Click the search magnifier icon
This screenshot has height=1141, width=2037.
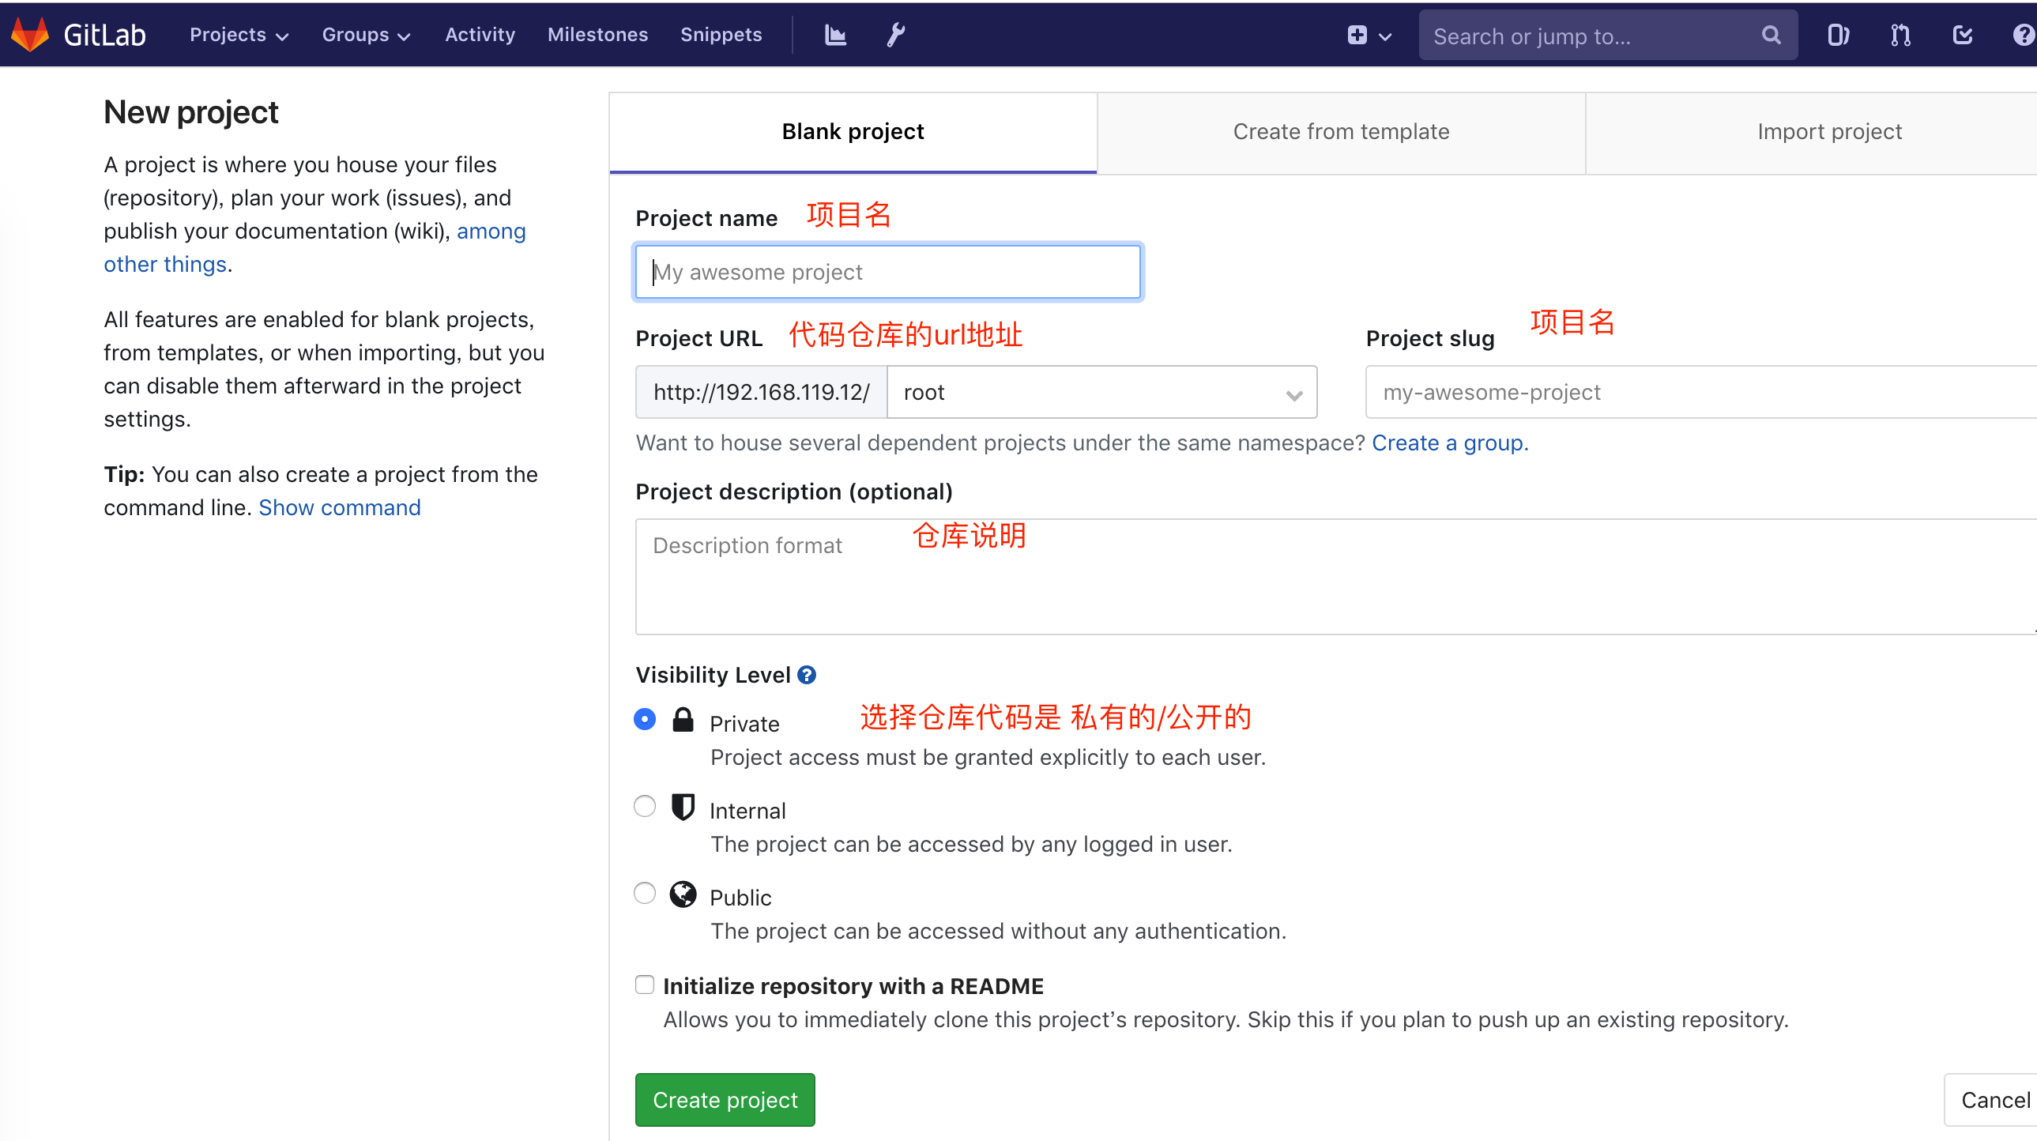point(1771,36)
